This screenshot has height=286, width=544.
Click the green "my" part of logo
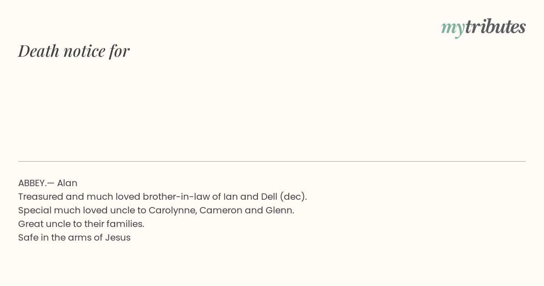click(453, 29)
